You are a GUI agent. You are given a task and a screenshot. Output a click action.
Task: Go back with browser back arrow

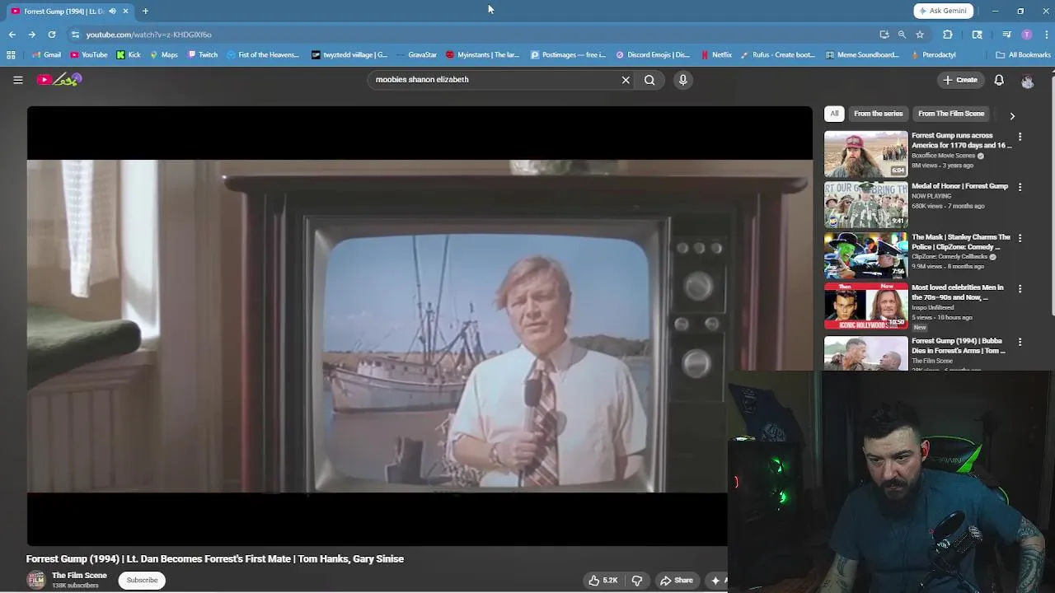[12, 35]
